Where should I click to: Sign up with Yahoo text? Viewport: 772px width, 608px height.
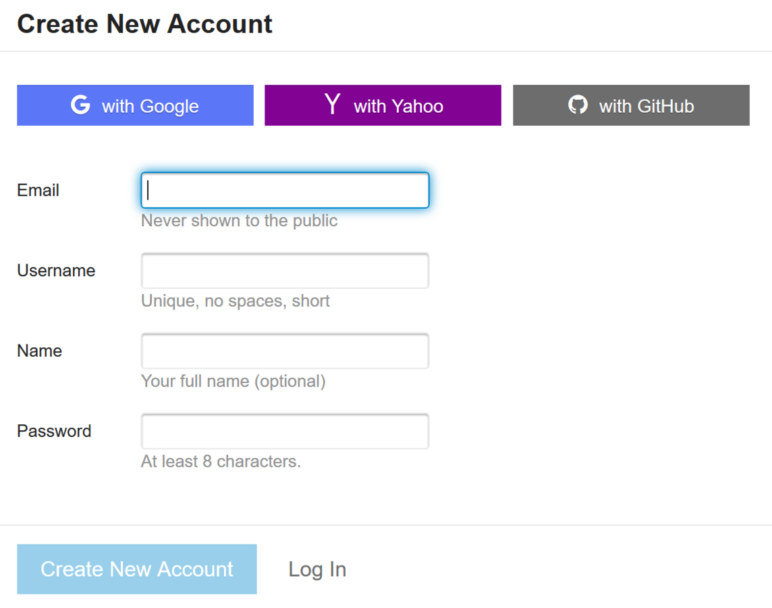(398, 106)
